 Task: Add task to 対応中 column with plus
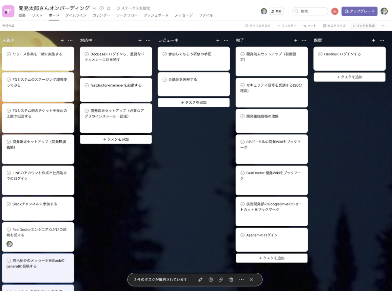click(x=140, y=41)
